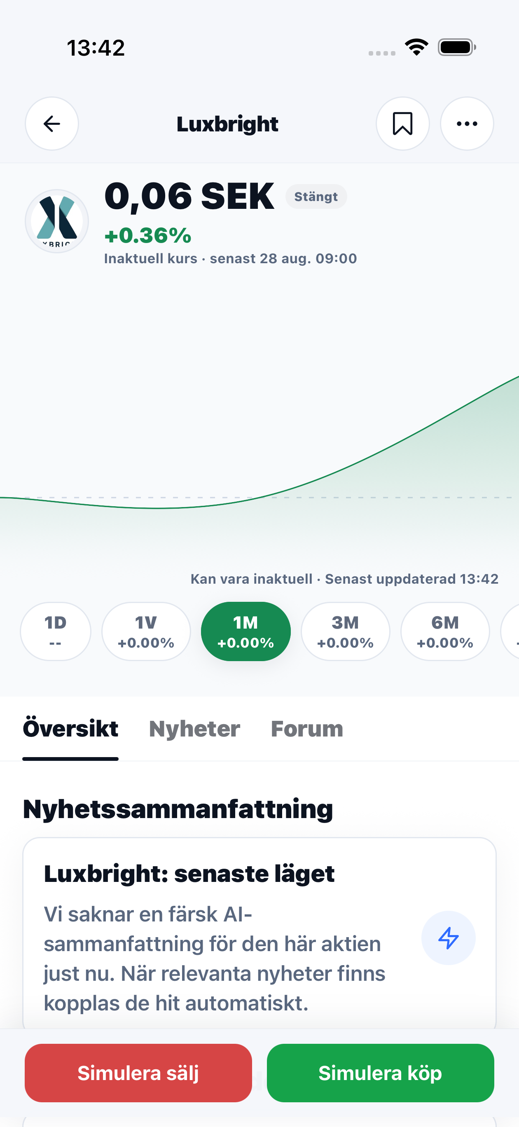The width and height of the screenshot is (519, 1127).
Task: Select the 3M time range
Action: pyautogui.click(x=346, y=631)
